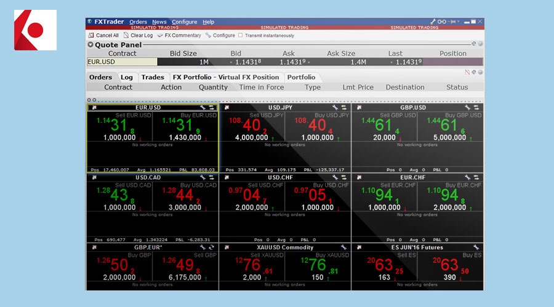Click the invert arrows icon on EUR.CHF cell
The width and height of the screenshot is (554, 307).
(476, 177)
